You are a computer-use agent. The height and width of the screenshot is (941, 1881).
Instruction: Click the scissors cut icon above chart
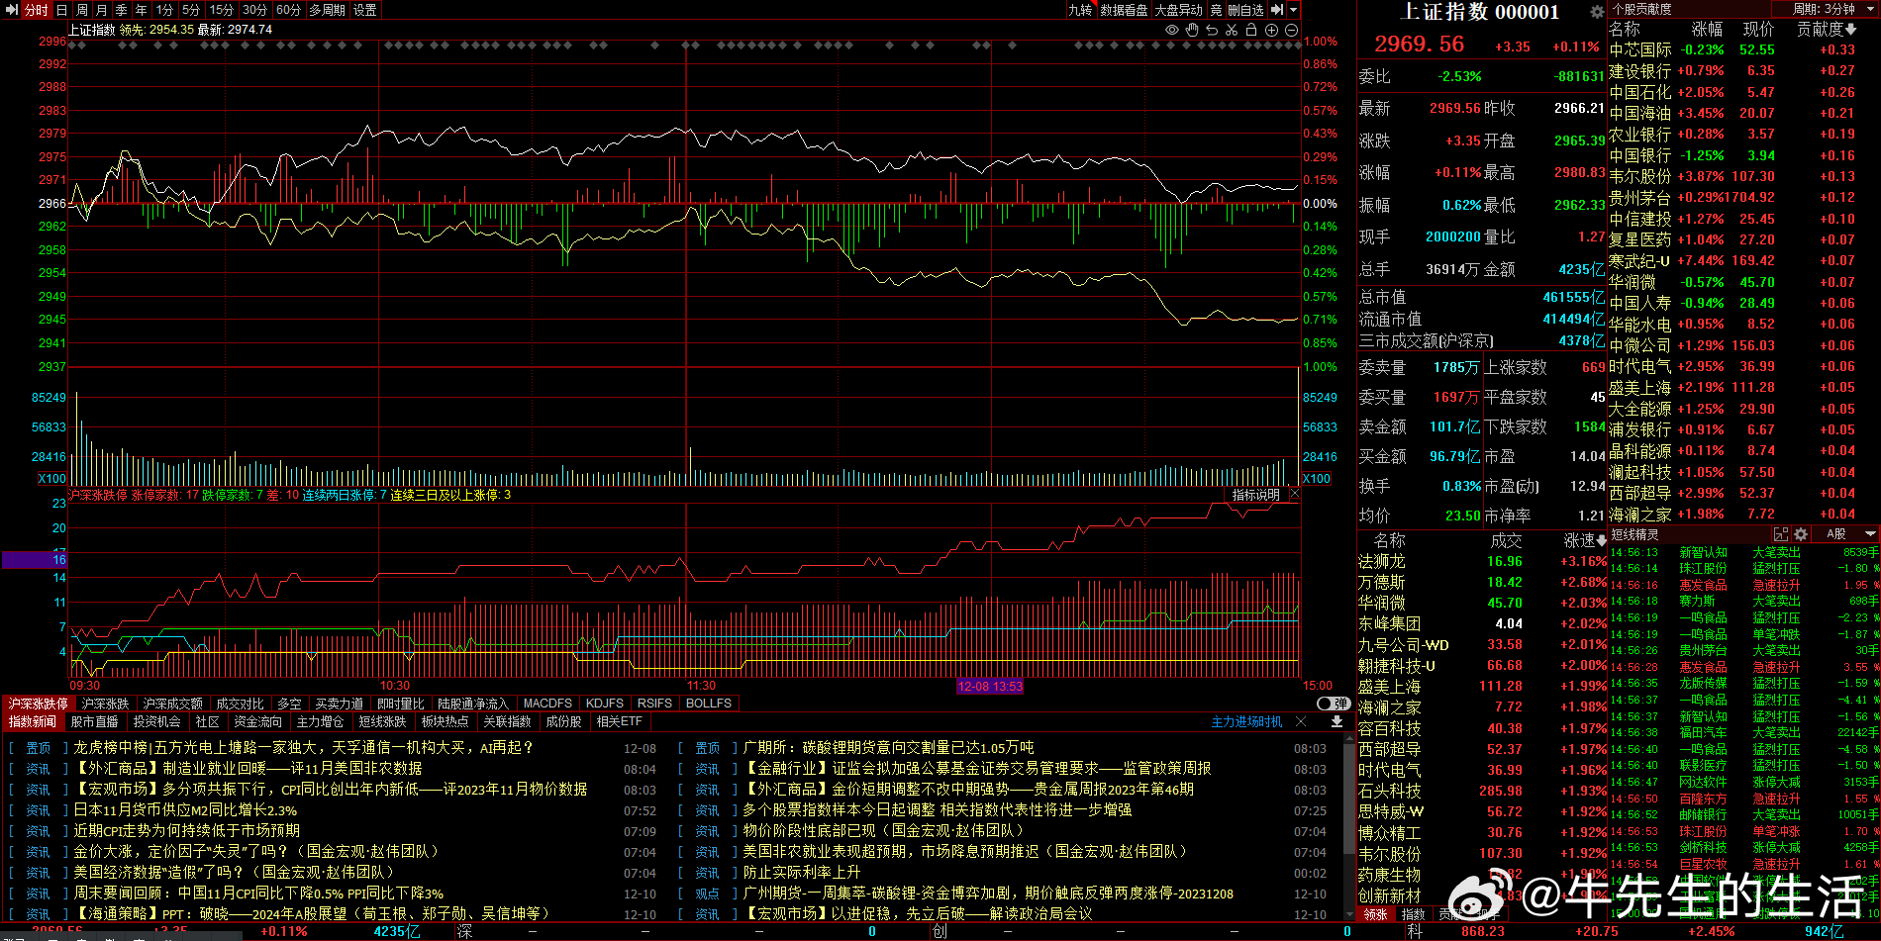(x=1232, y=30)
